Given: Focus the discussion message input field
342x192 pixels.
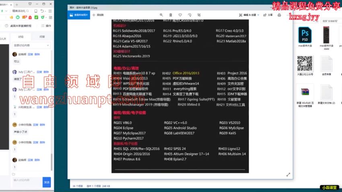Looking at the screenshot, I should point(27,182).
